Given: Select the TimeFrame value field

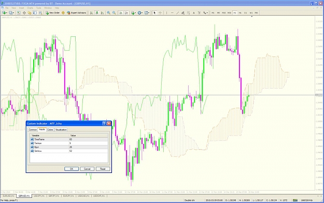Looking at the screenshot, I should [88, 139].
